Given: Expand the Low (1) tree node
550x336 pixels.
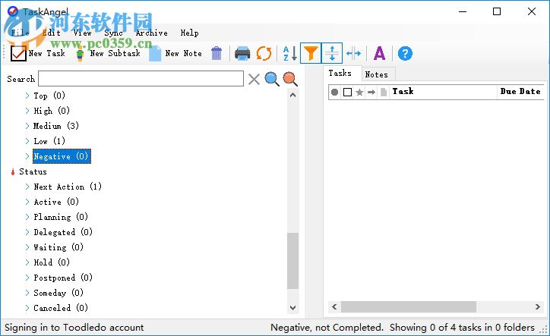Looking at the screenshot, I should coord(27,141).
